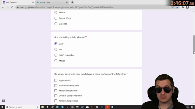Open the notification center icon
The height and width of the screenshot is (109, 195).
pos(192,107)
